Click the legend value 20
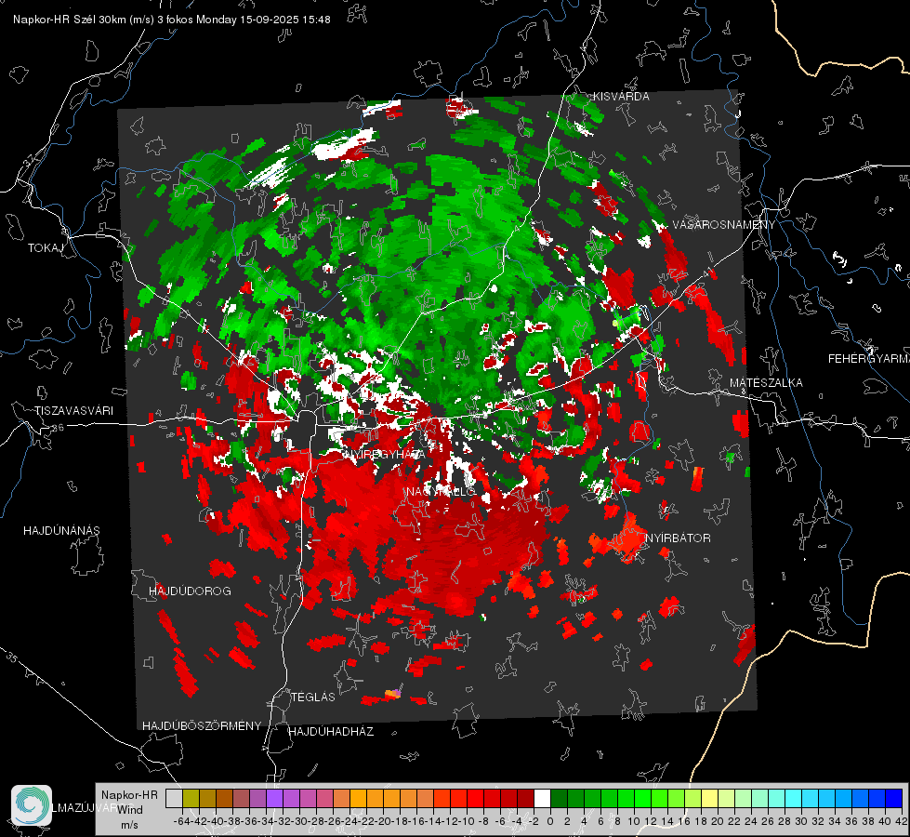910x837 pixels. pyautogui.click(x=718, y=821)
